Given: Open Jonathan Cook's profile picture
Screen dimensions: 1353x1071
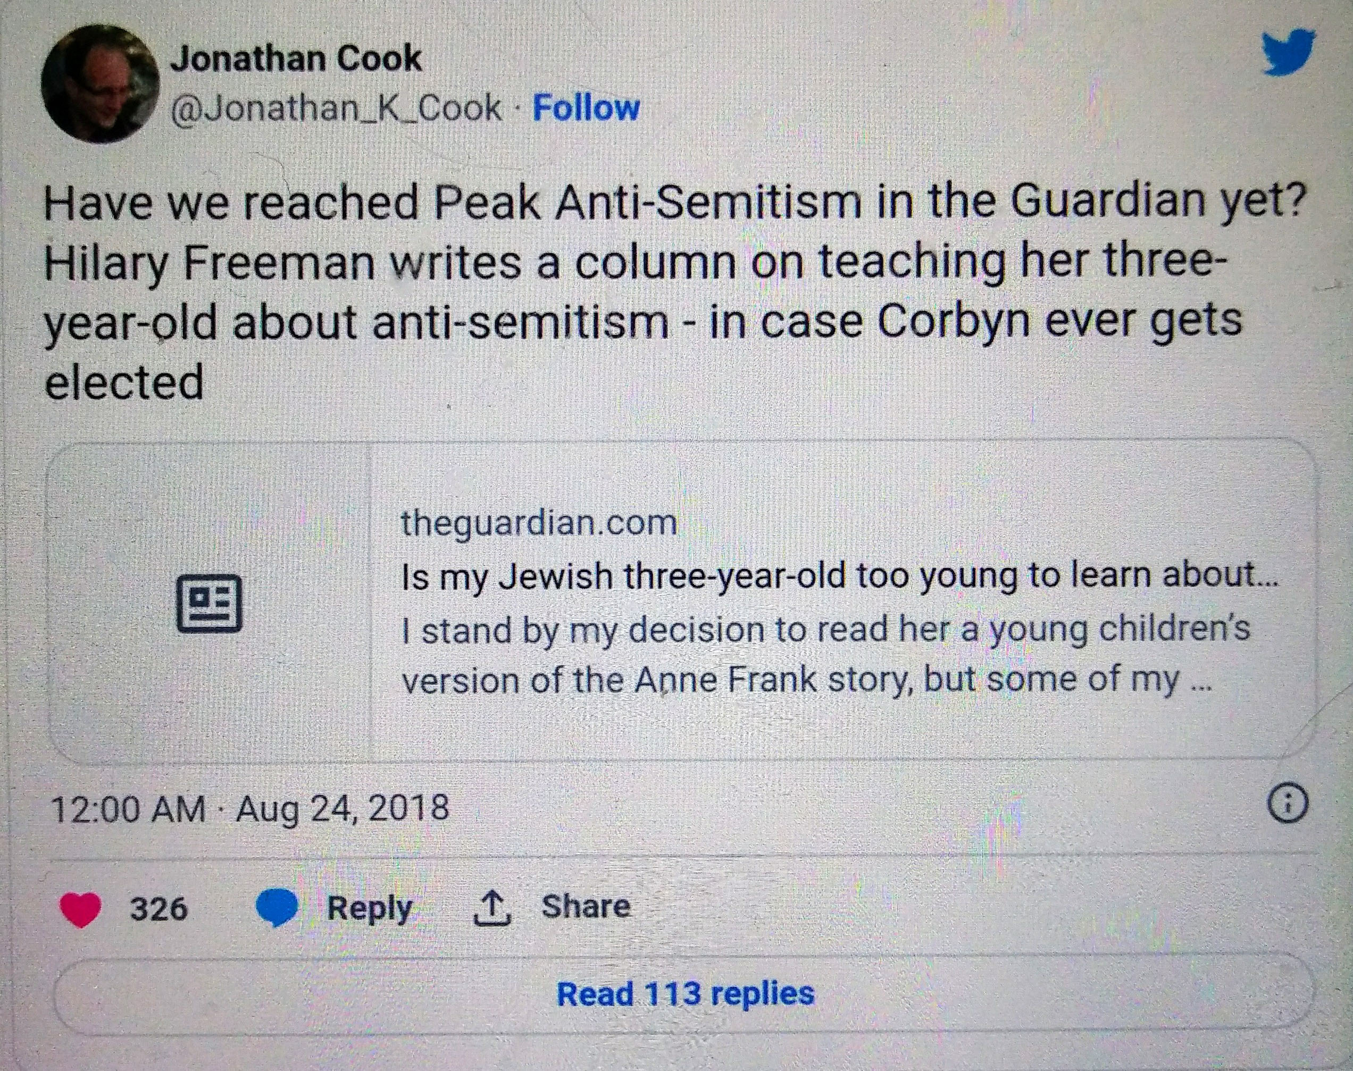Looking at the screenshot, I should coord(99,83).
